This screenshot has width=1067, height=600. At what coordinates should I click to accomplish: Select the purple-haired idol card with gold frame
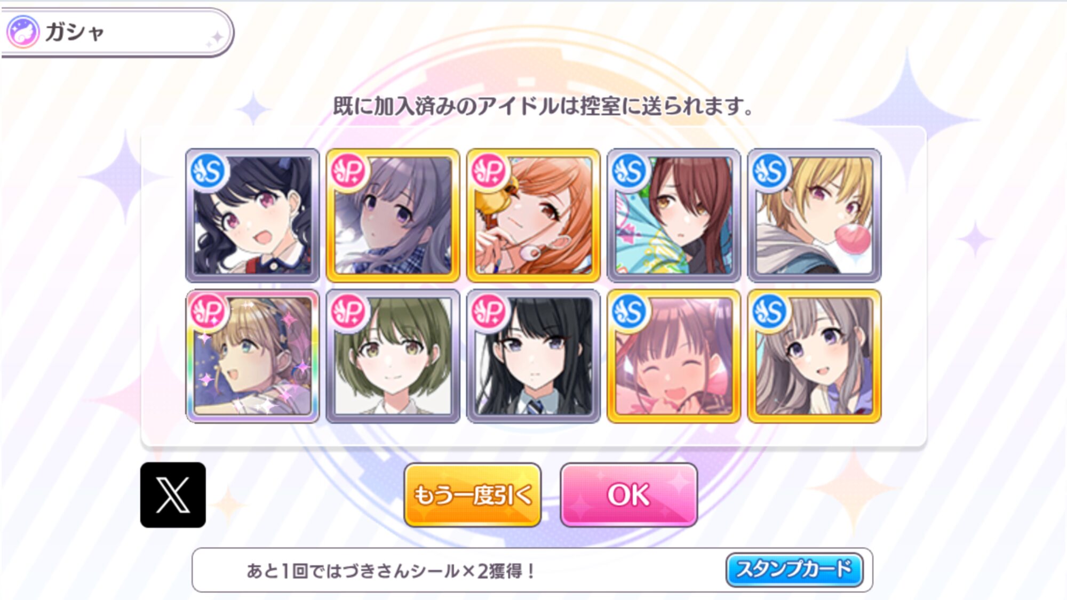(x=393, y=215)
